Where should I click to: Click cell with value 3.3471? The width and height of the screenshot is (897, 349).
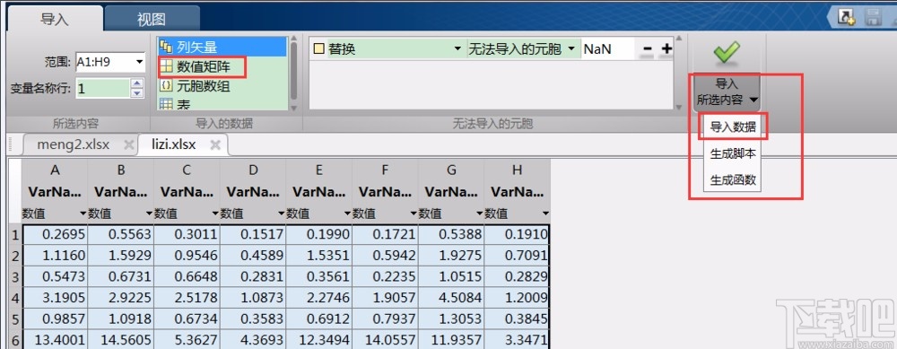pyautogui.click(x=518, y=340)
